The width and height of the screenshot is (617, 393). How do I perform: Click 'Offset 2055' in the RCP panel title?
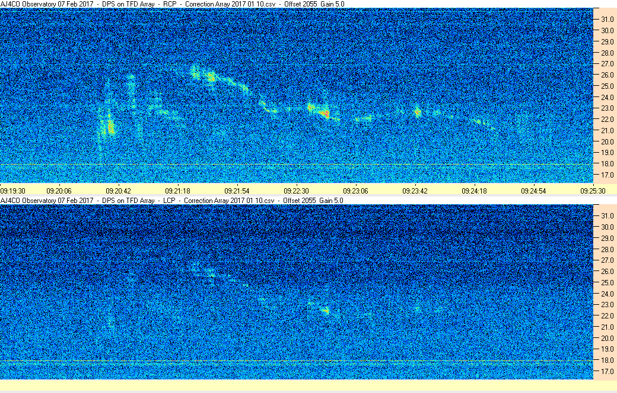click(301, 4)
